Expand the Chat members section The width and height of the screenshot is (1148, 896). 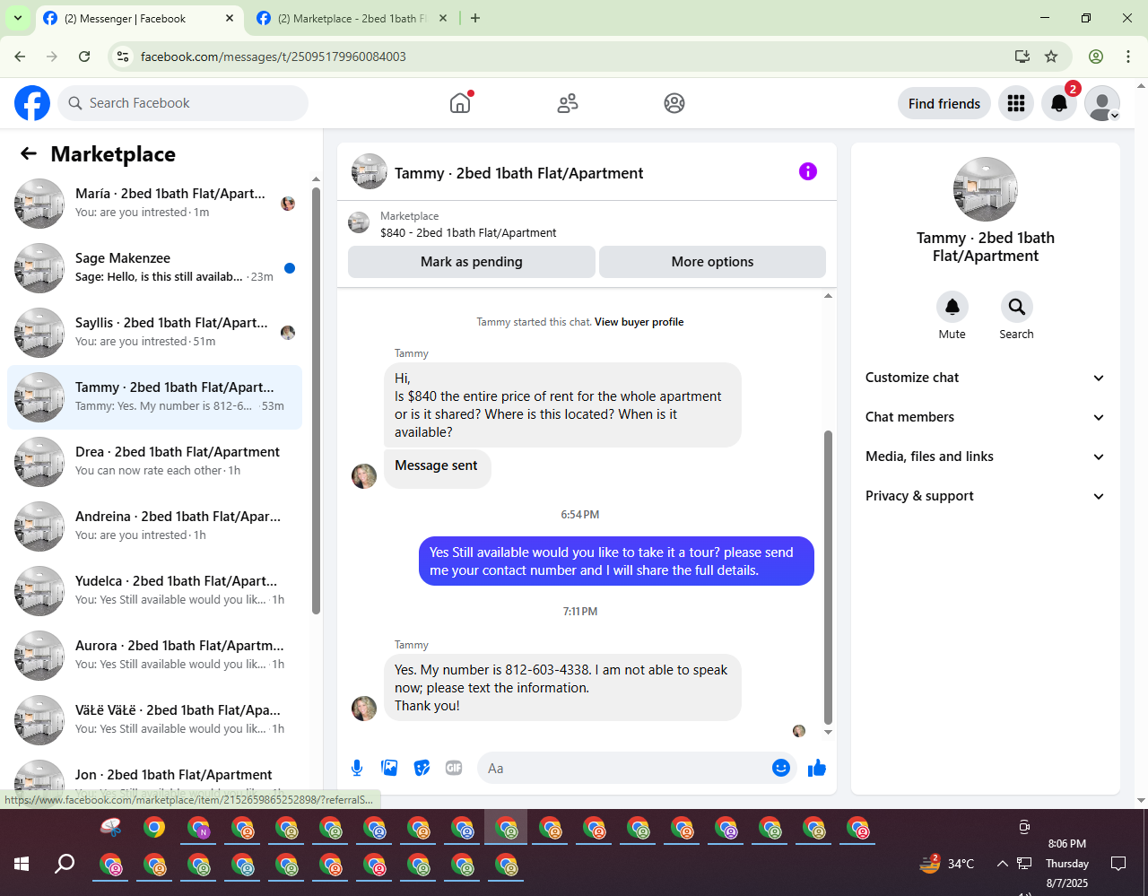point(985,417)
